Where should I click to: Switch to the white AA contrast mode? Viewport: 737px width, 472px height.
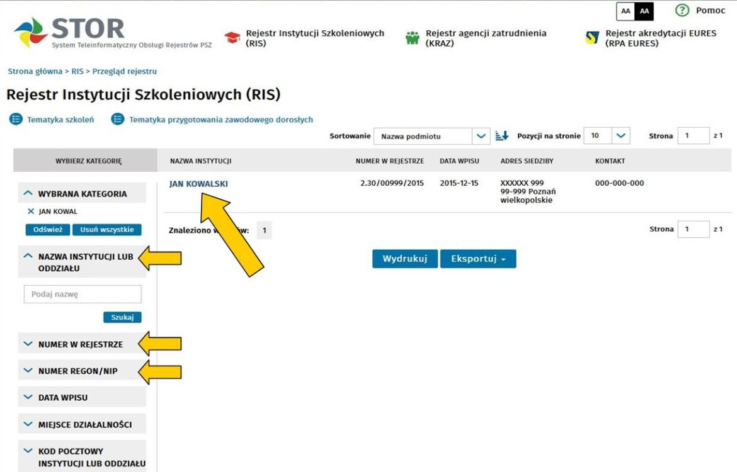tap(626, 11)
